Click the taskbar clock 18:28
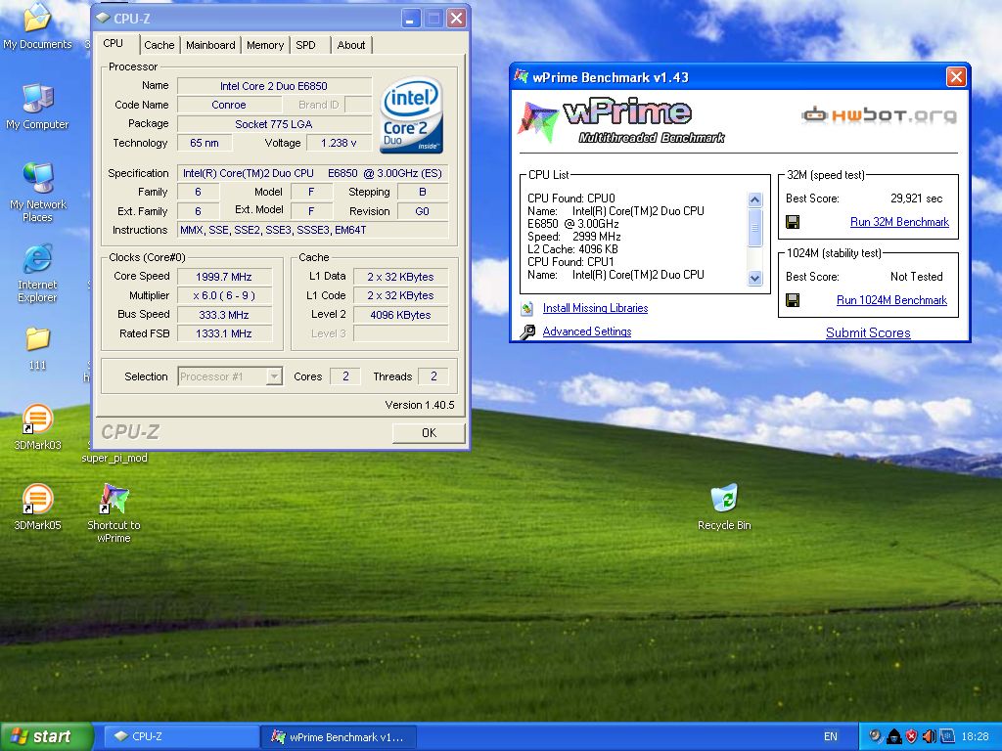The image size is (1002, 751). click(x=975, y=736)
